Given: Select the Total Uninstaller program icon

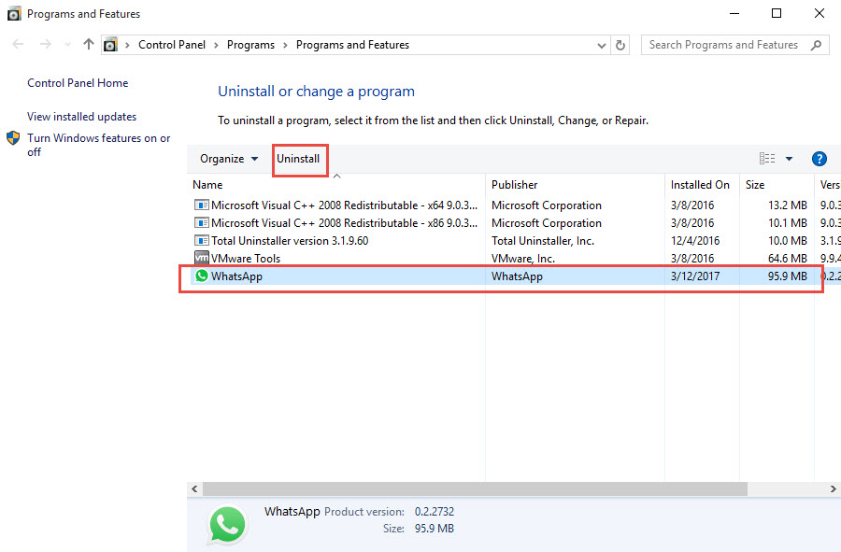Looking at the screenshot, I should [x=202, y=241].
